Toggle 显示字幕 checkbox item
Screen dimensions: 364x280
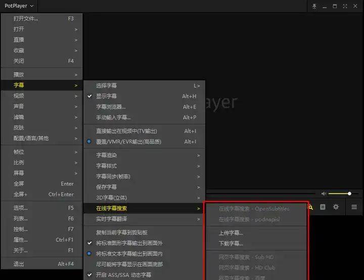pyautogui.click(x=144, y=96)
